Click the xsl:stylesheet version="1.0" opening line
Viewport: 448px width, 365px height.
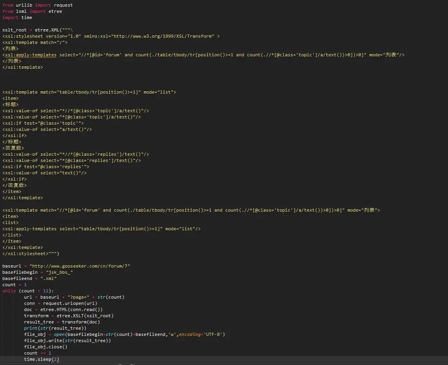(x=111, y=36)
